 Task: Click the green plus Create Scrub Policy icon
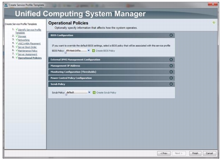point(94,93)
